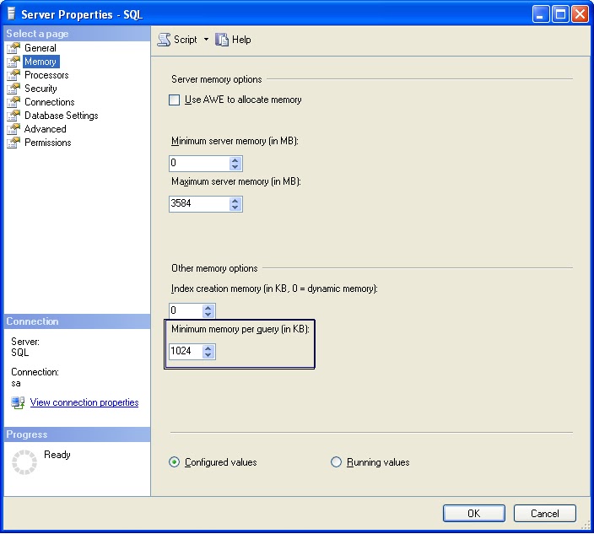Select the Configured values radio button

coord(175,462)
